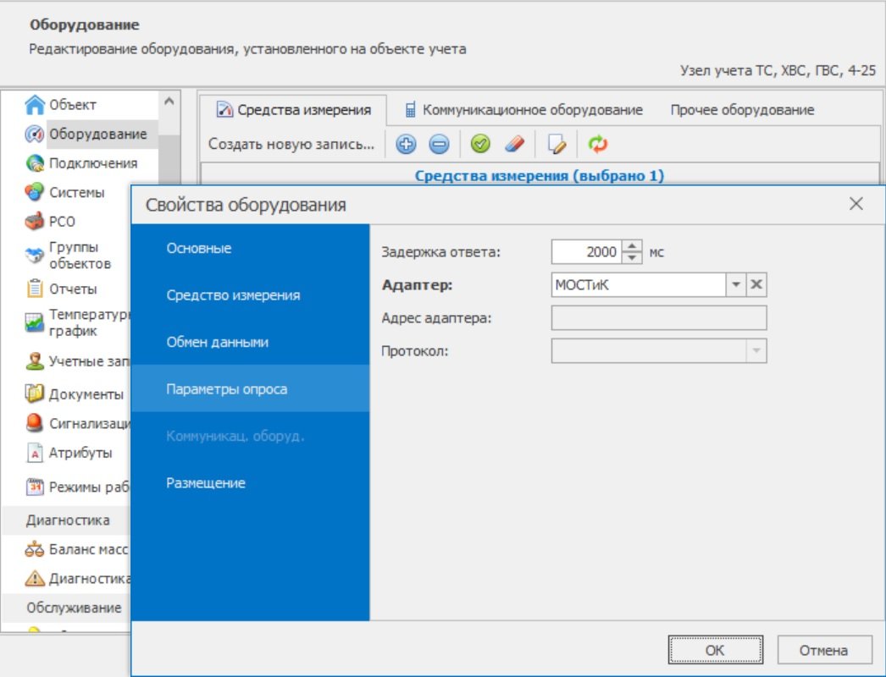Apply changes with the green checkmark icon
Image resolution: width=886 pixels, height=677 pixels.
(x=480, y=144)
